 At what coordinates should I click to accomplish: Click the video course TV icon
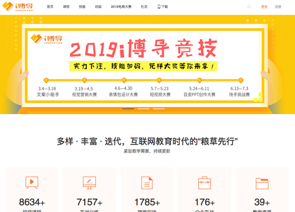[x=32, y=183]
